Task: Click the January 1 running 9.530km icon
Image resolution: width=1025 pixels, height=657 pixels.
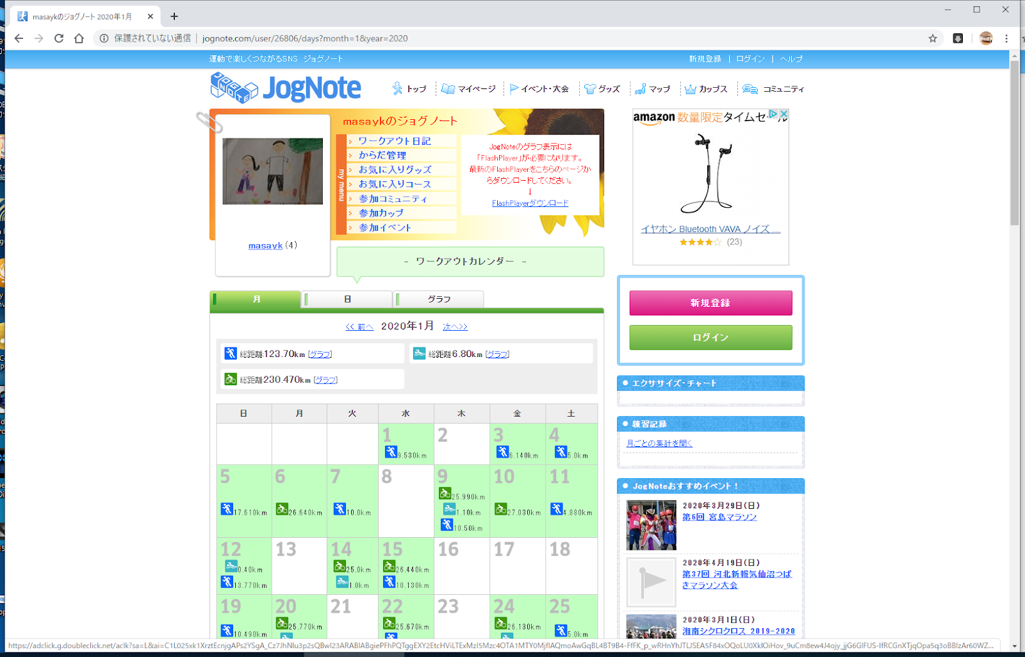Action: pyautogui.click(x=391, y=452)
